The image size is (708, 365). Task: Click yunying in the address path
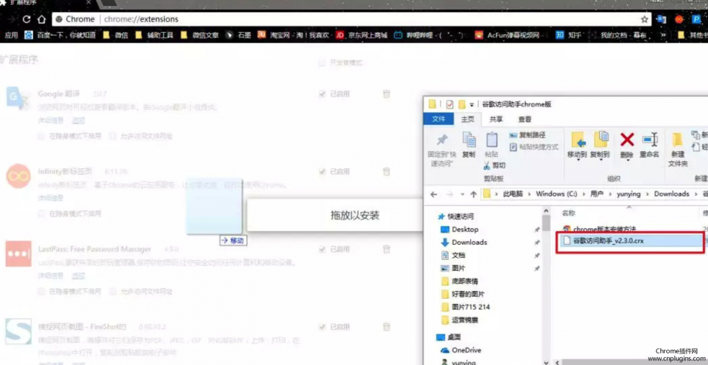628,194
